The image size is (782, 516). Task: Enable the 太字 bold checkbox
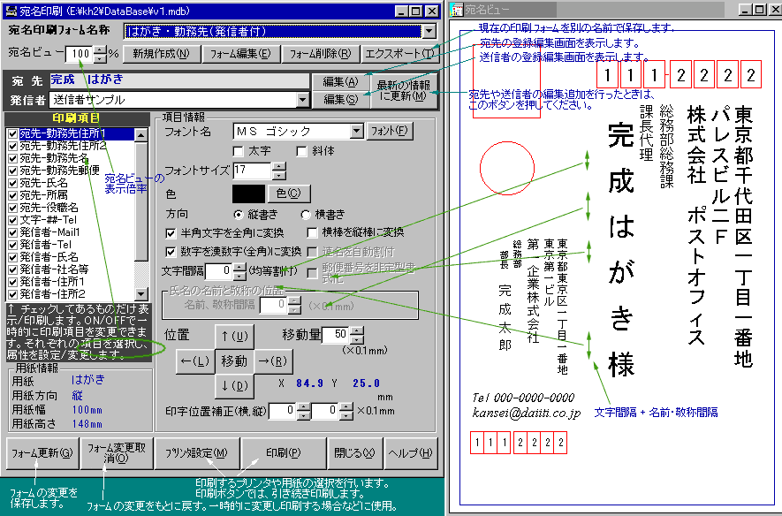point(242,151)
